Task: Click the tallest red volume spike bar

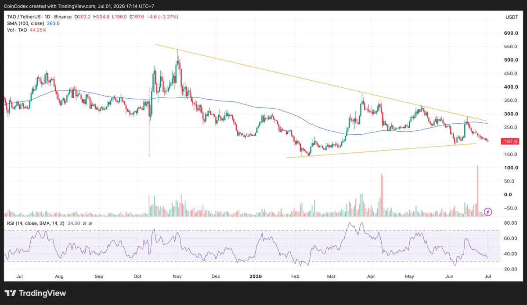Action: (x=477, y=190)
